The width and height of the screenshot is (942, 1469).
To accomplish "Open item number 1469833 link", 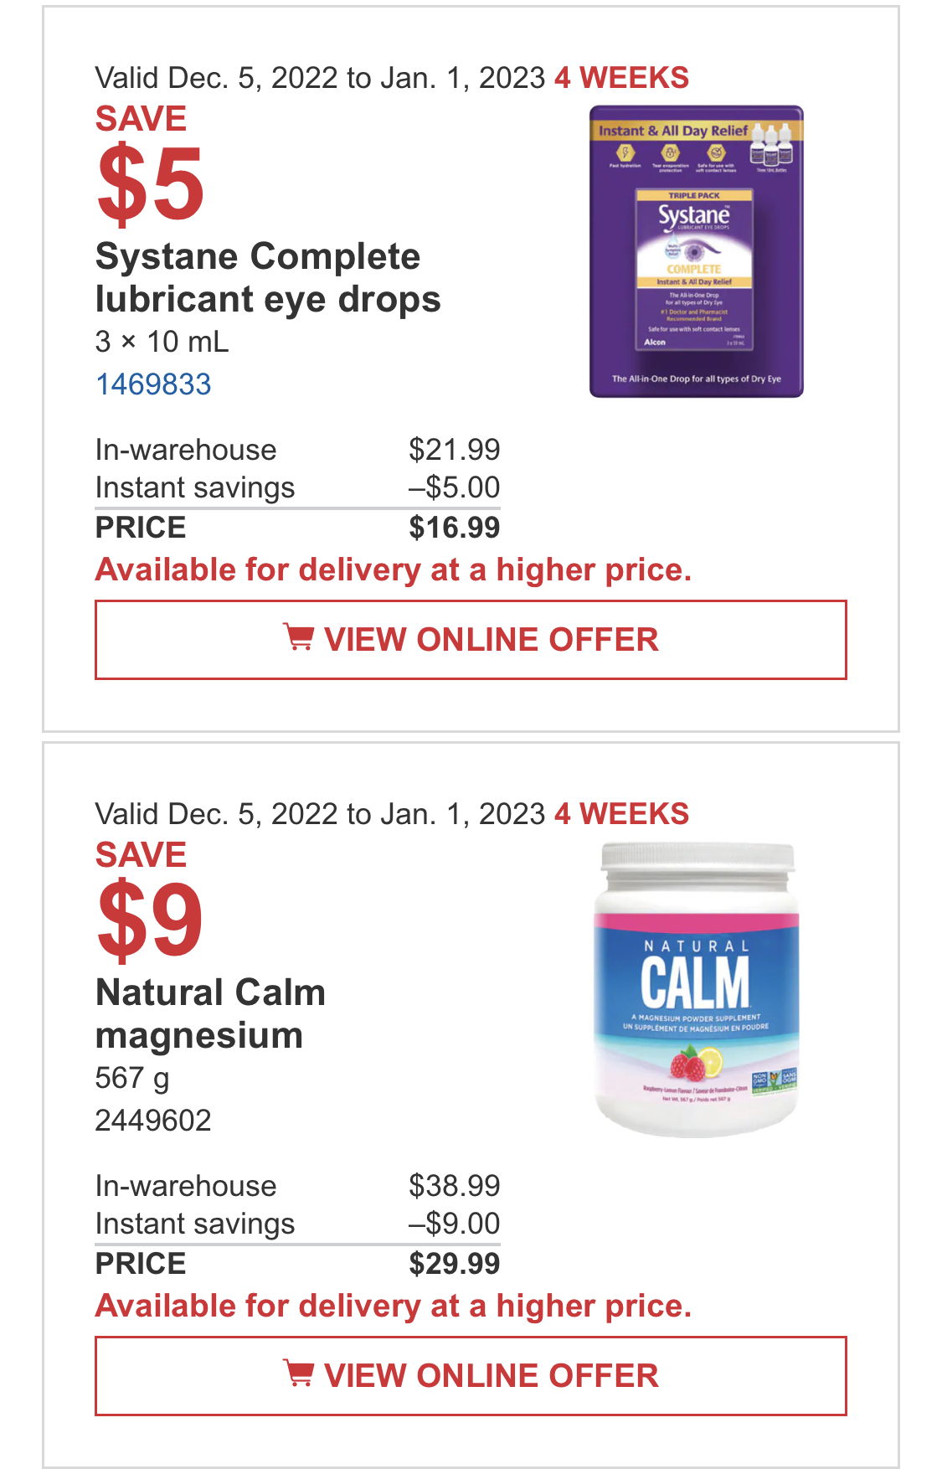I will [x=153, y=384].
